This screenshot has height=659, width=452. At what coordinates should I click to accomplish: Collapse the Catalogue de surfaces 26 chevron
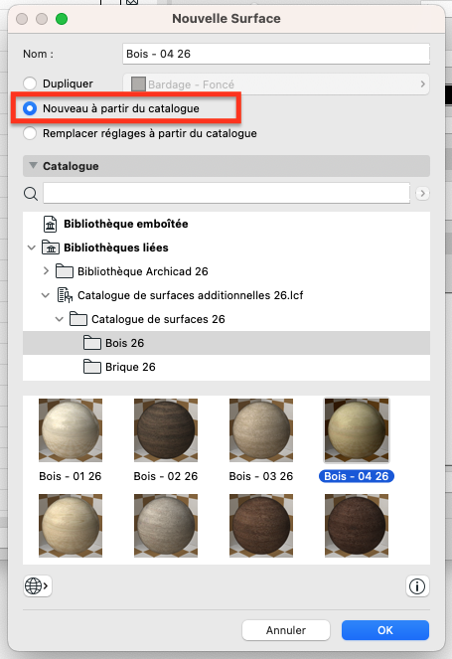(x=60, y=319)
